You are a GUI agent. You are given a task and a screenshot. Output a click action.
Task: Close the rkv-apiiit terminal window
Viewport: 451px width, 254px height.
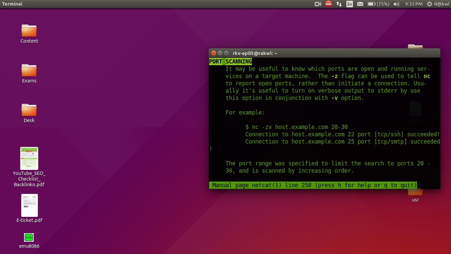(x=214, y=53)
